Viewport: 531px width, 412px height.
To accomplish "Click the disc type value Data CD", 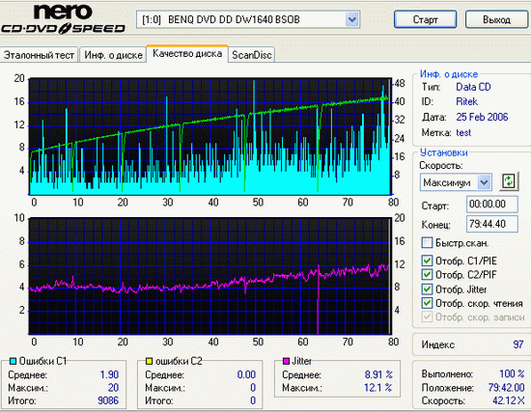I will pyautogui.click(x=473, y=87).
